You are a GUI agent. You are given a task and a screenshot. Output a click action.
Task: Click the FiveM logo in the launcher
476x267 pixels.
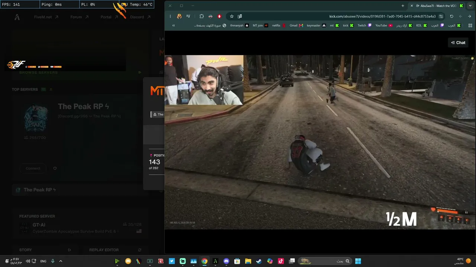[17, 17]
